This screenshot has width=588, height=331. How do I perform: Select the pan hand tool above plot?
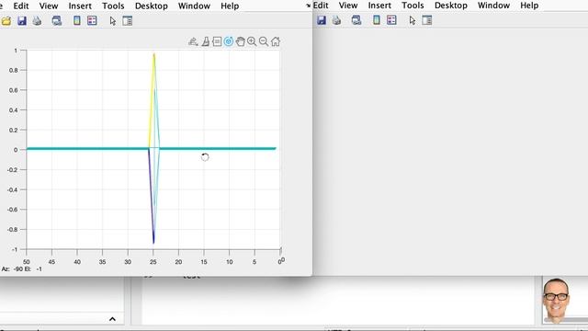241,41
